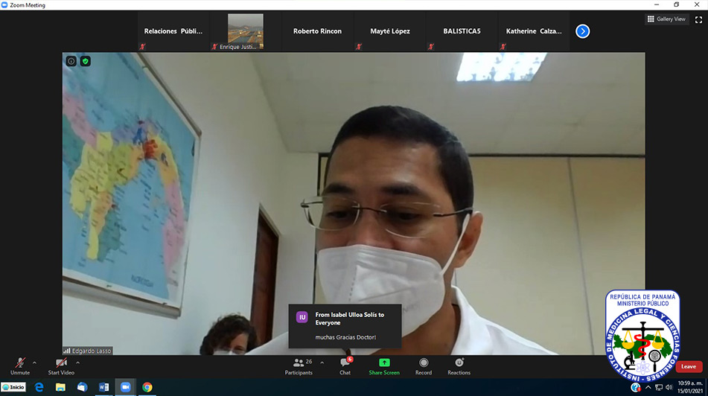The height and width of the screenshot is (396, 708).
Task: Click the help icon in system tray
Action: click(x=636, y=387)
